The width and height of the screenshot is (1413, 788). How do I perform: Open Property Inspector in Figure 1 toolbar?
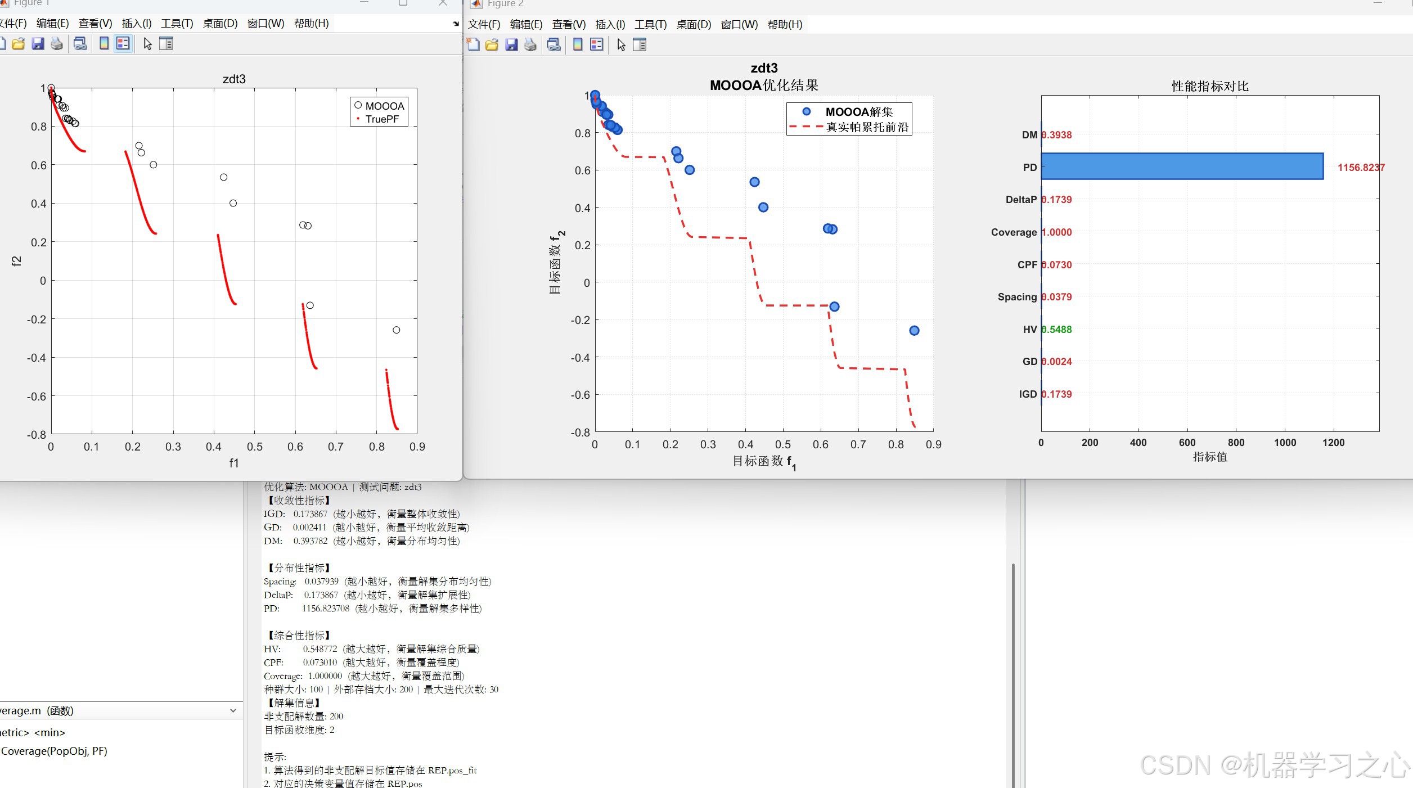(x=166, y=44)
